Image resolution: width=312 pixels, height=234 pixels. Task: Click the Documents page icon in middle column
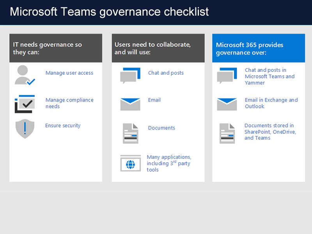pyautogui.click(x=130, y=133)
